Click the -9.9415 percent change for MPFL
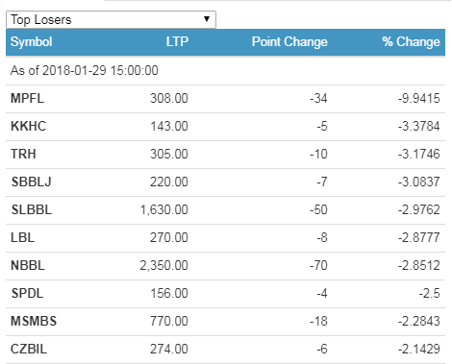Screen dimensions: 452x364 pyautogui.click(x=419, y=98)
